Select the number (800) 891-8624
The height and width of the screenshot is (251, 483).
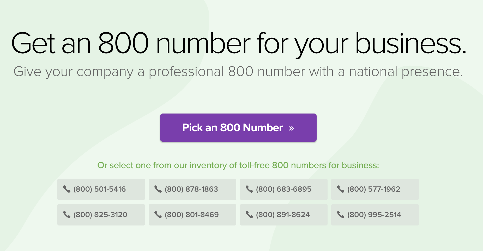pos(284,215)
